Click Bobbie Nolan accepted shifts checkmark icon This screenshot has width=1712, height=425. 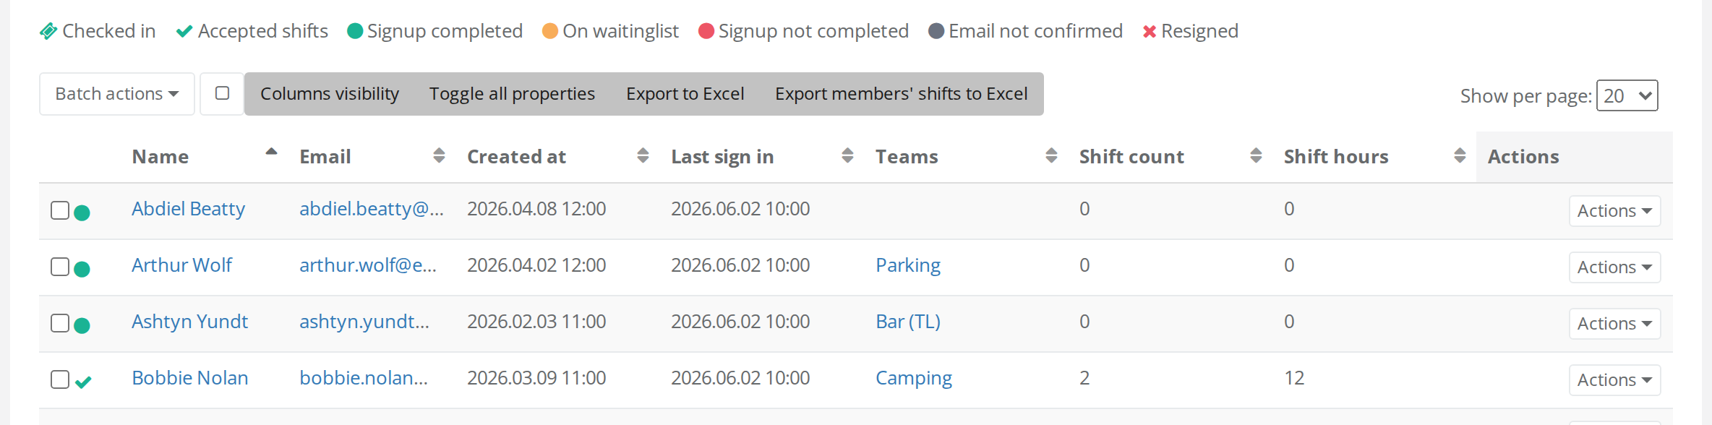83,382
